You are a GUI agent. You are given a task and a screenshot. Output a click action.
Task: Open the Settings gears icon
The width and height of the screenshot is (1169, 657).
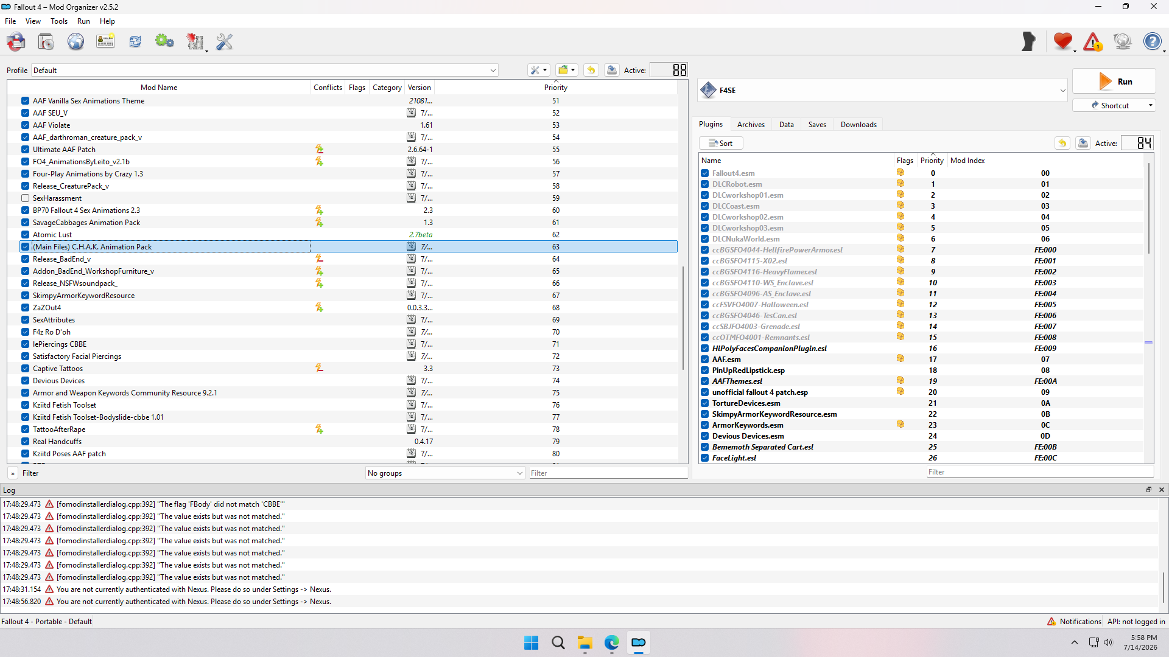(164, 41)
